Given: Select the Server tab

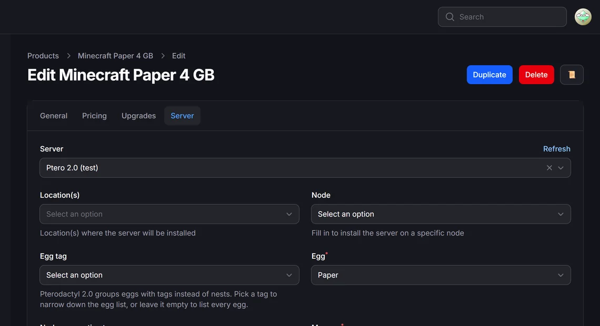Looking at the screenshot, I should [x=182, y=116].
